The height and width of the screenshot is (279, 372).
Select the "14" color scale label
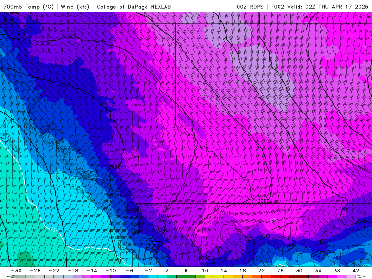[224, 271]
